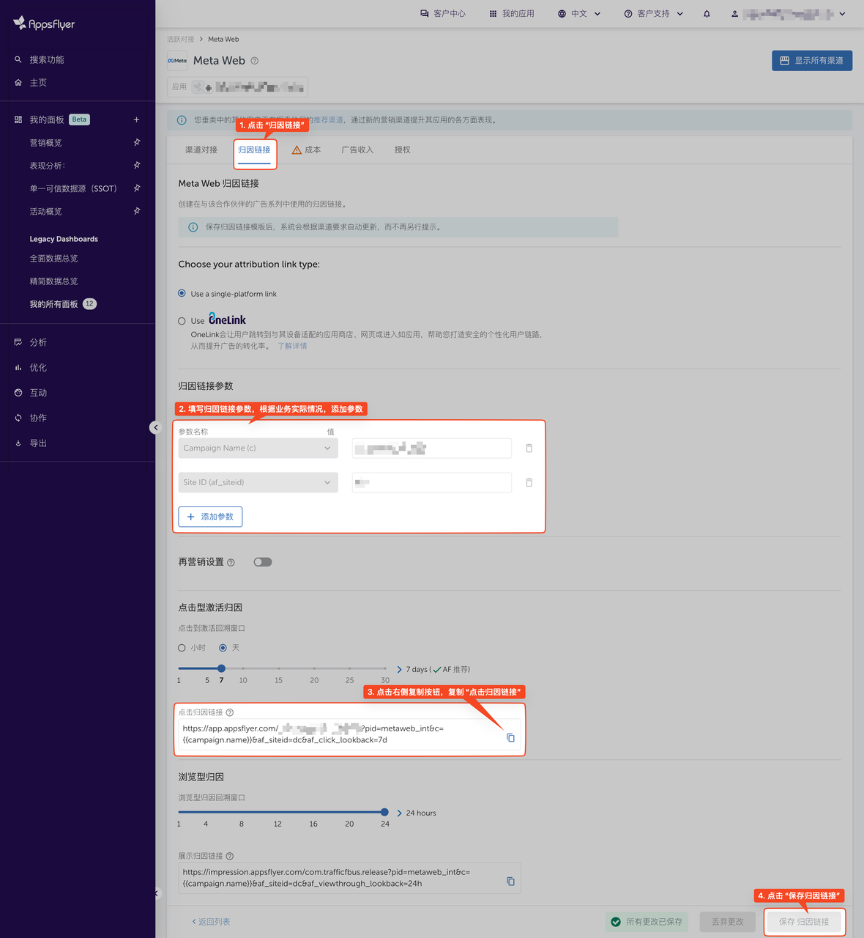Image resolution: width=864 pixels, height=938 pixels.
Task: Delete the Campaign Name parameter via trash icon
Action: pyautogui.click(x=529, y=448)
